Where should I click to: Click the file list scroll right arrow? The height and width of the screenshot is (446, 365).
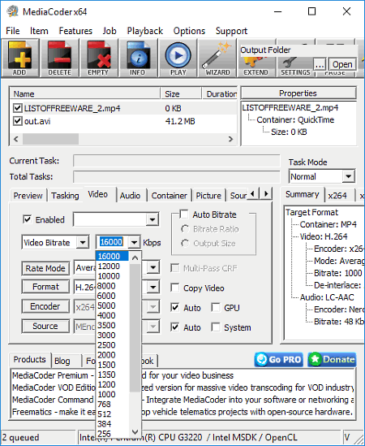click(x=230, y=139)
